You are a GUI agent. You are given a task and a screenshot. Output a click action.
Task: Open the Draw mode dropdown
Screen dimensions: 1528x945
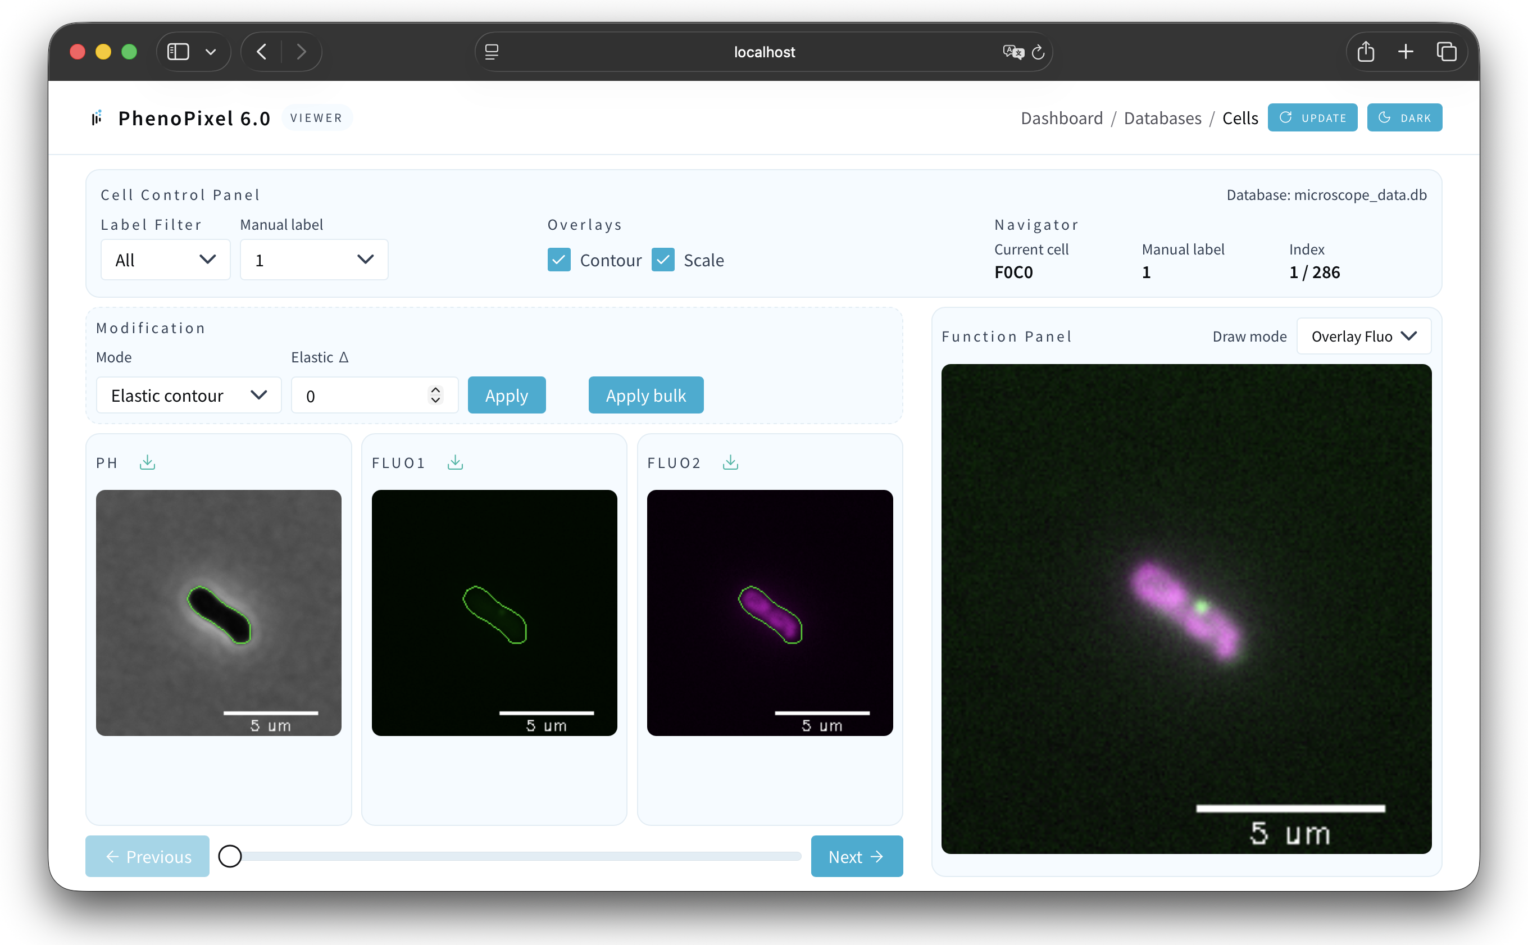click(x=1363, y=337)
